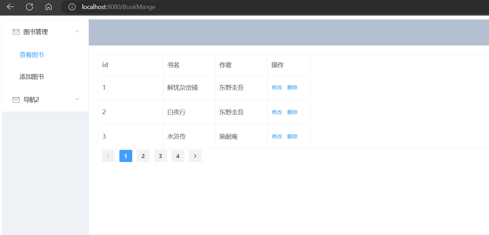Image resolution: width=489 pixels, height=235 pixels.
Task: Click 东野圭吾 in the 白夜行 row
Action: click(x=231, y=112)
